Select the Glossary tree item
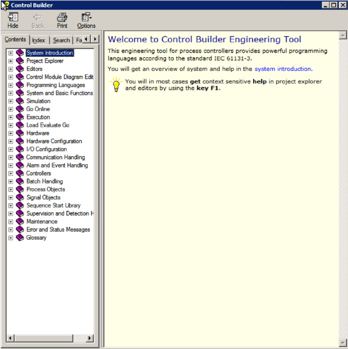This screenshot has height=349, width=348. 36,238
